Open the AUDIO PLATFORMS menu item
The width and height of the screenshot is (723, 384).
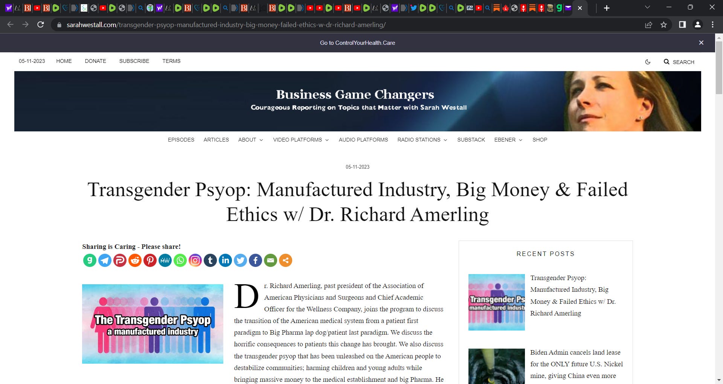click(363, 140)
